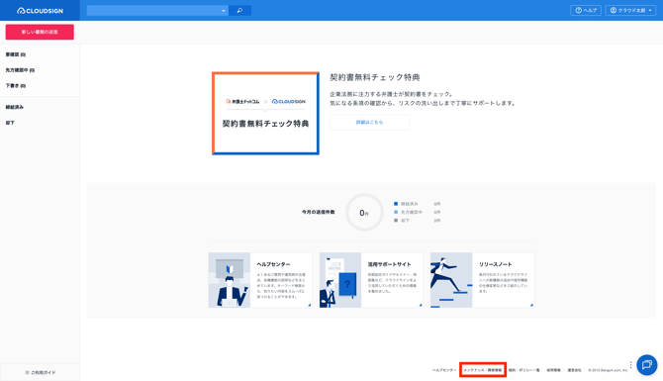Screen dimensions: 663x381
Task: Open the chat support bubble icon
Action: point(646,364)
